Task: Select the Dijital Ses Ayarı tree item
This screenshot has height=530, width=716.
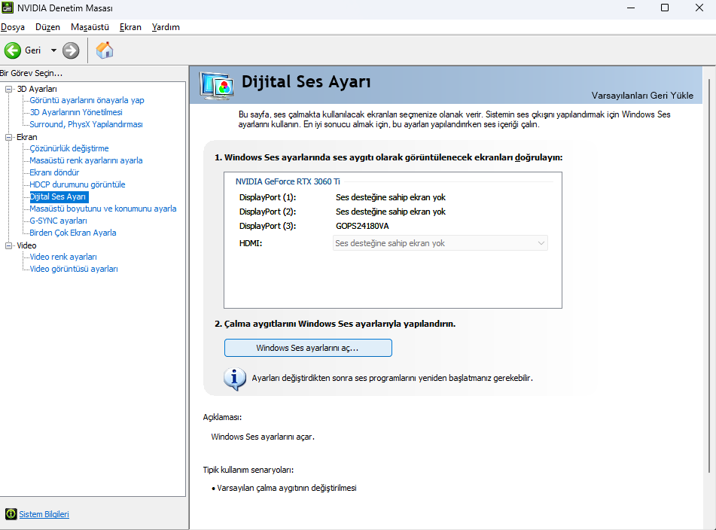Action: click(59, 196)
